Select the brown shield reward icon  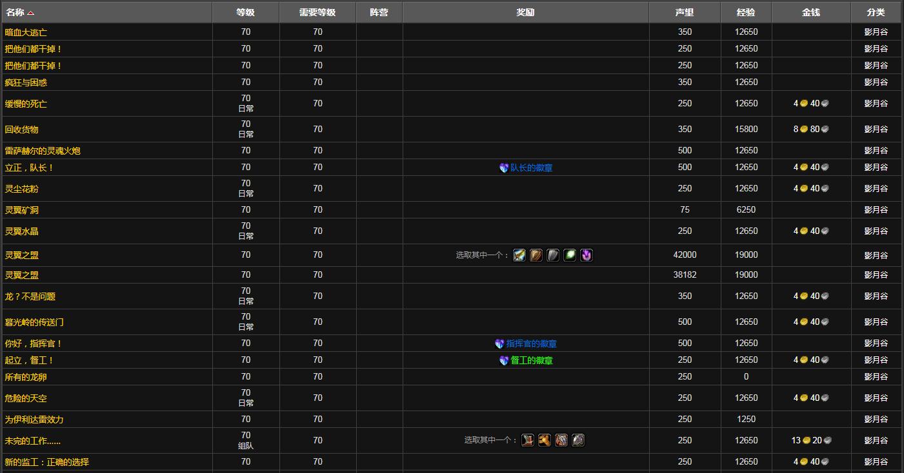pyautogui.click(x=536, y=255)
